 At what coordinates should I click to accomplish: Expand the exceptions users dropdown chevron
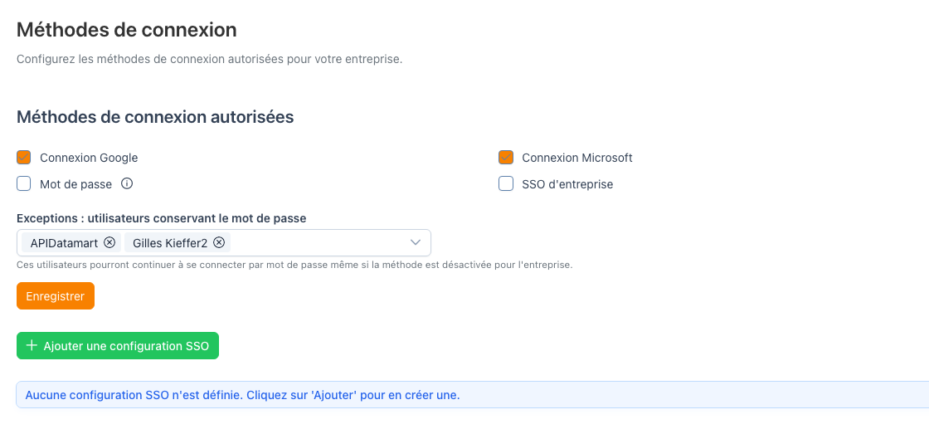pyautogui.click(x=416, y=242)
